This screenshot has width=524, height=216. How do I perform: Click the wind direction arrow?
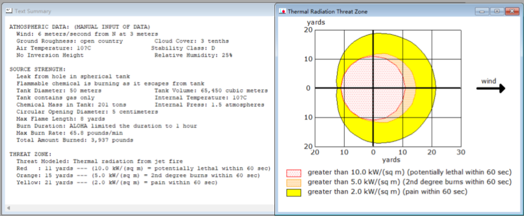(x=490, y=89)
